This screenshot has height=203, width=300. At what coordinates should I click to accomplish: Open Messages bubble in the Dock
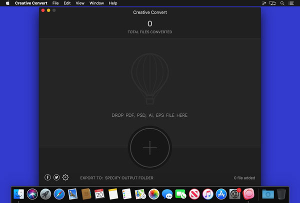[167, 194]
